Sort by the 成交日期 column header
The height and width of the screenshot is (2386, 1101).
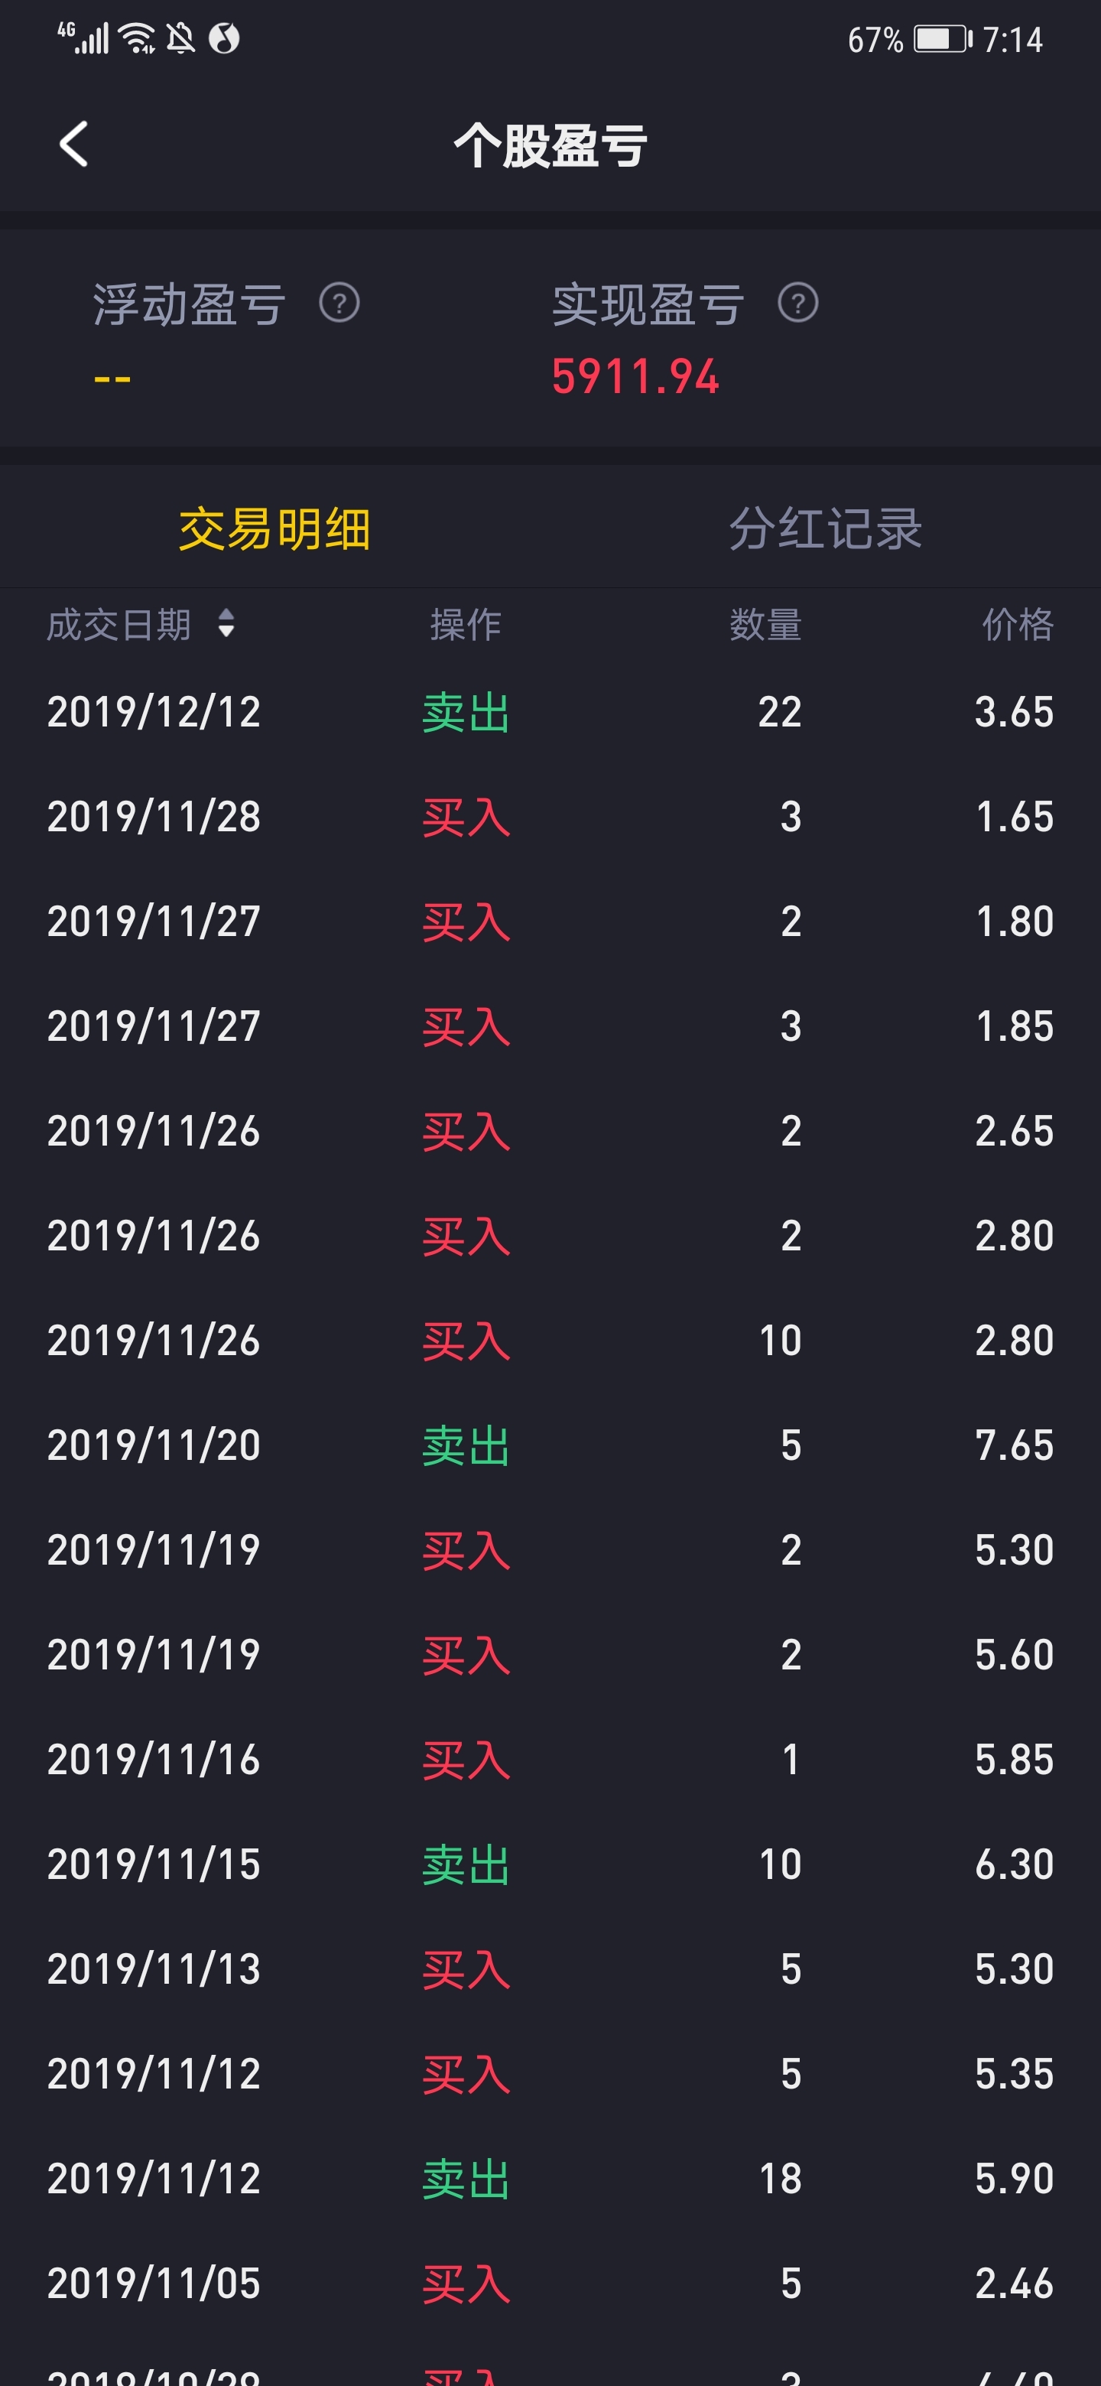tap(119, 624)
